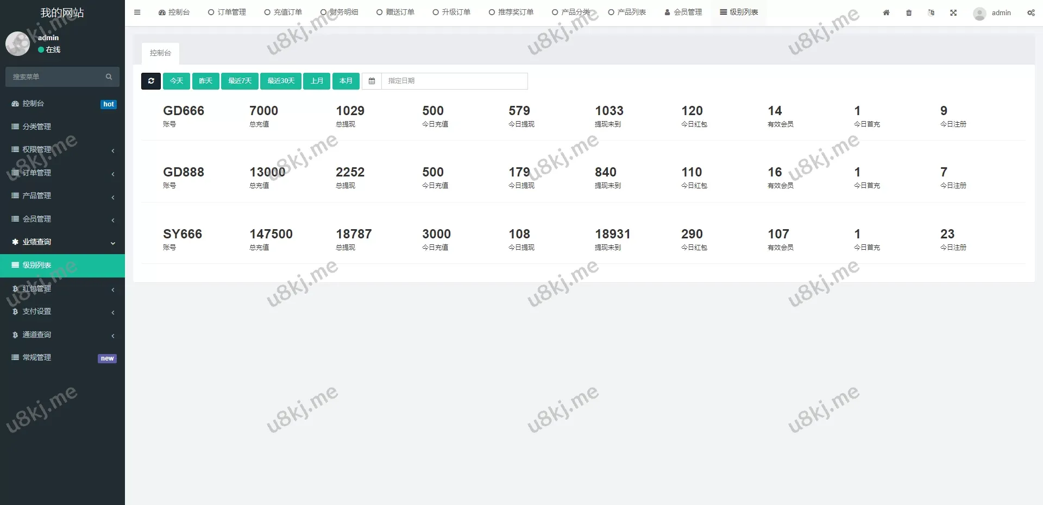Click the calendar icon beside date field
The image size is (1043, 505).
click(372, 81)
